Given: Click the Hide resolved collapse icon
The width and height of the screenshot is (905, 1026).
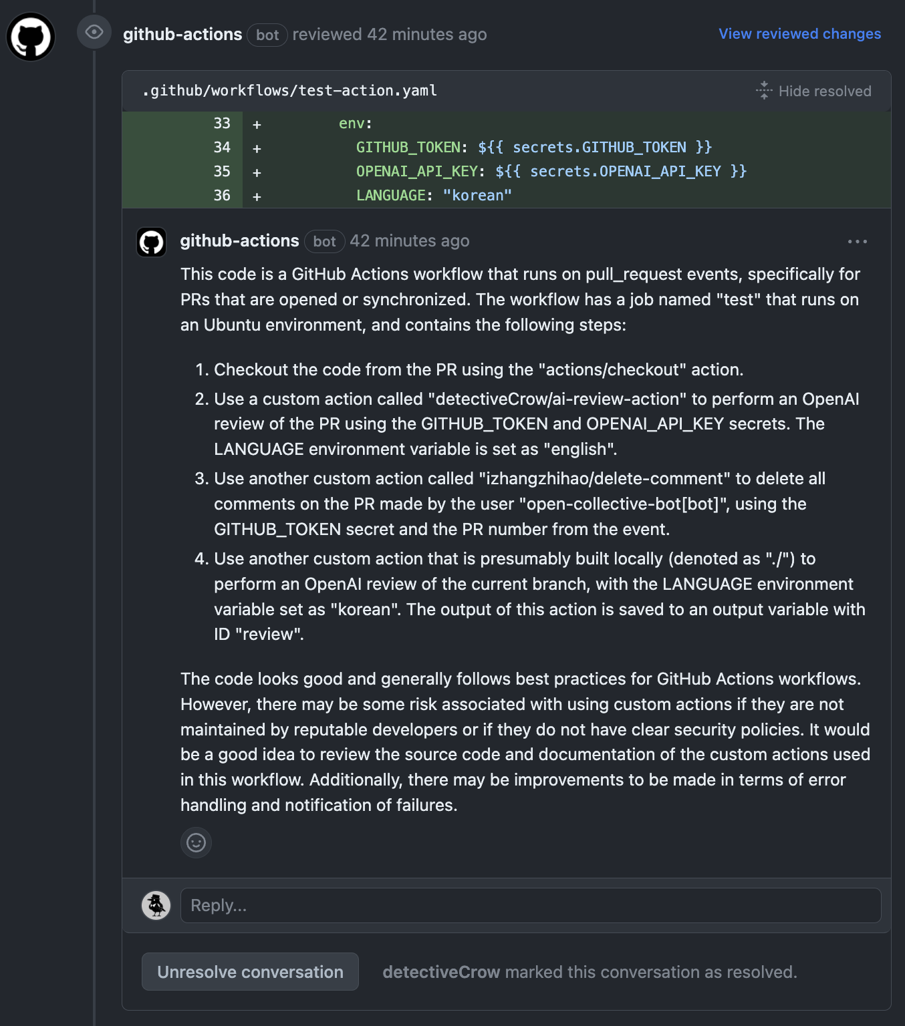Looking at the screenshot, I should (764, 91).
